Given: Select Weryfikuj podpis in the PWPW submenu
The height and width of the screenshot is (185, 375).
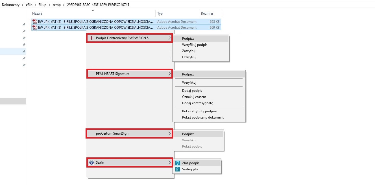Looking at the screenshot, I should [200, 45].
